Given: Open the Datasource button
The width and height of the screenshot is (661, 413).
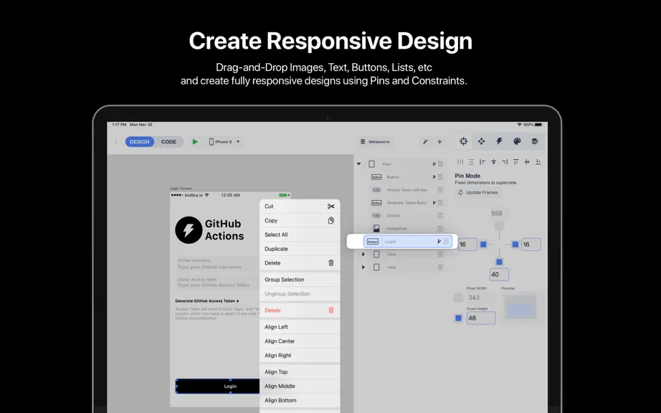Looking at the screenshot, I should tap(375, 142).
